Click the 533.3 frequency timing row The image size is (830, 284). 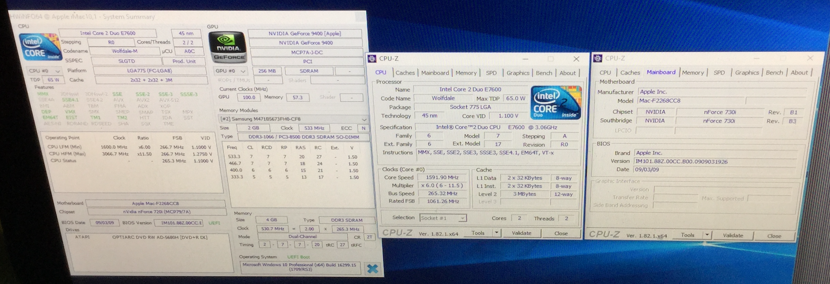[x=293, y=157]
